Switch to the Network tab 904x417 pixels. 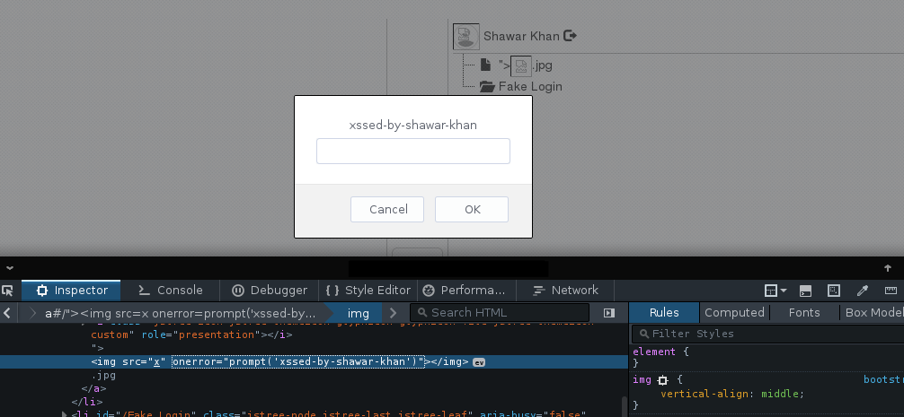(x=565, y=291)
